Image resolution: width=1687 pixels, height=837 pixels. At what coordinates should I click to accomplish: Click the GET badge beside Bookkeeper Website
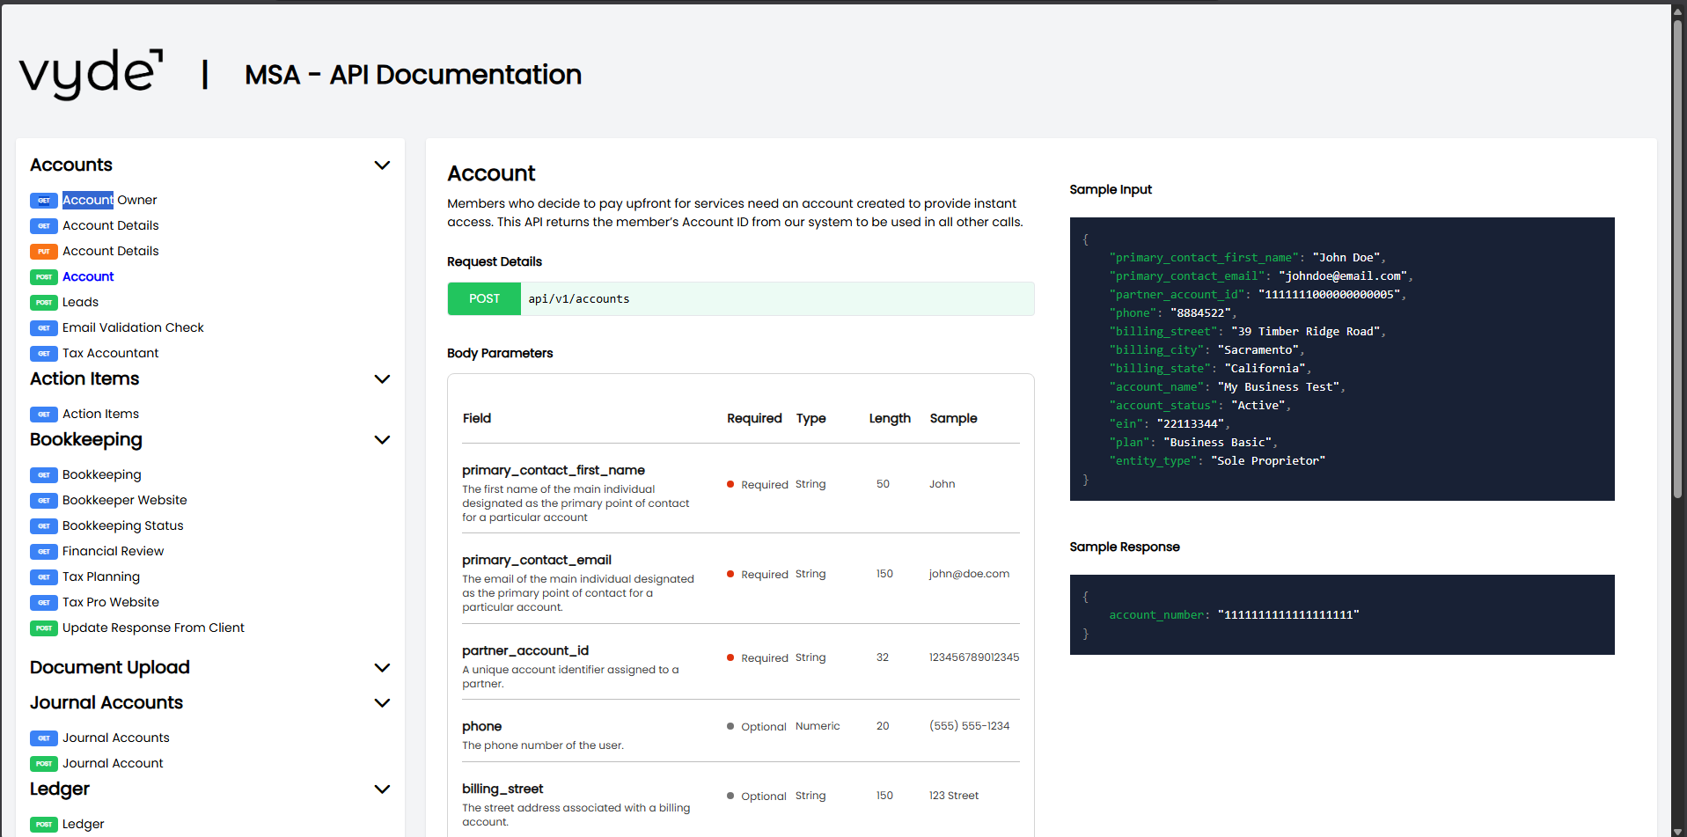click(x=44, y=501)
